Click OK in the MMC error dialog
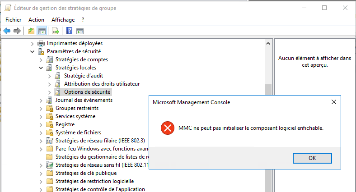356x192 pixels. [x=312, y=158]
